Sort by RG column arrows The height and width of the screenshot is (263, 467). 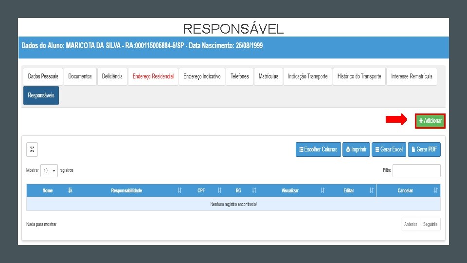(254, 190)
